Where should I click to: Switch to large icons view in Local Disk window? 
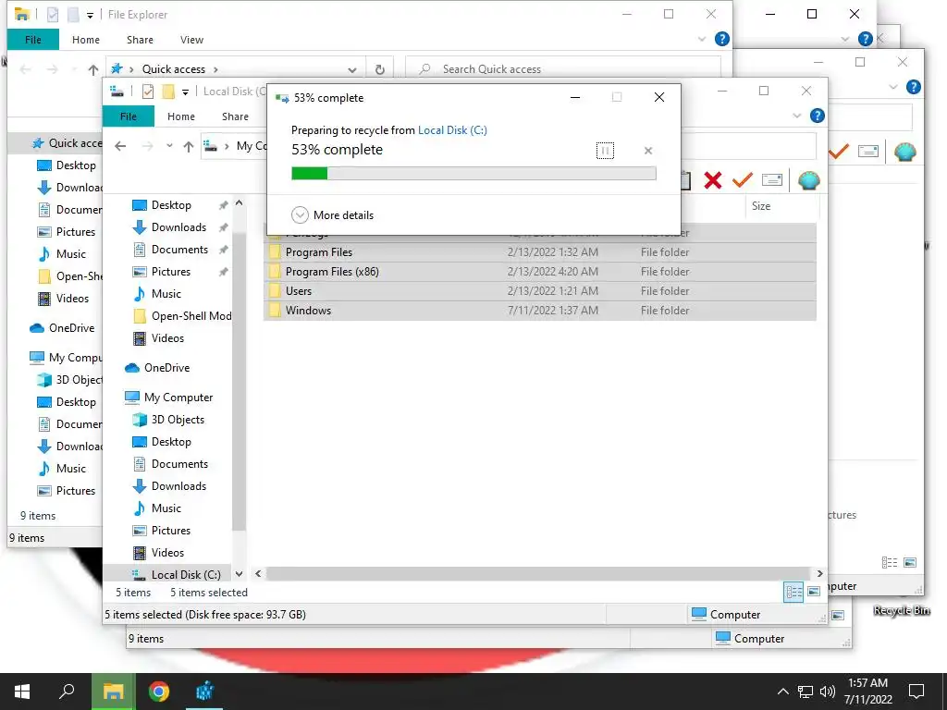(x=814, y=592)
